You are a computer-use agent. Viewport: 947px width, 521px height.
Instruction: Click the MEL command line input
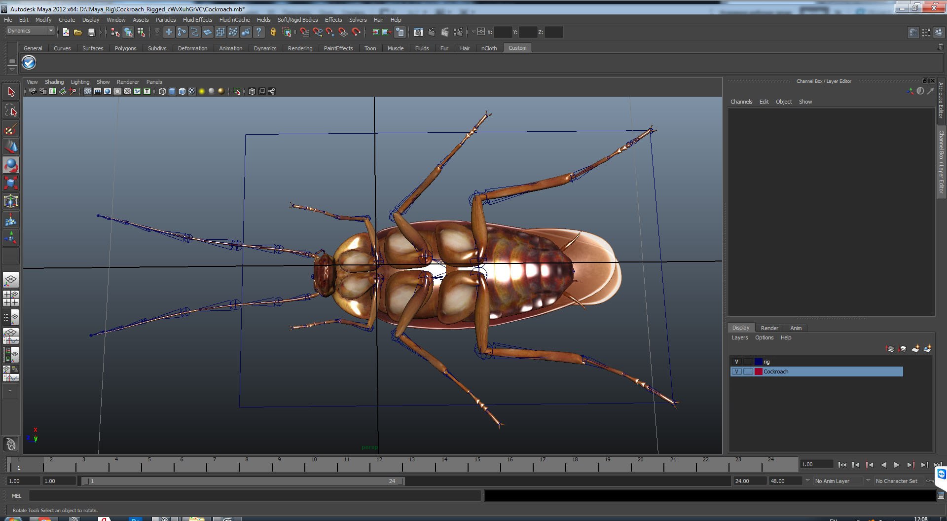point(255,496)
